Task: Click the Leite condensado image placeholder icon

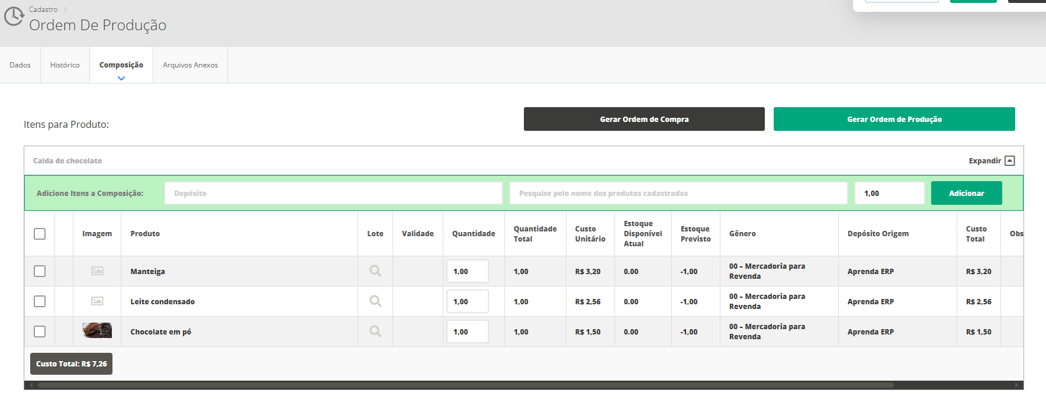Action: pyautogui.click(x=97, y=301)
